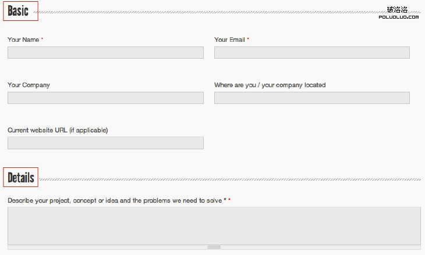Click the "Your Email" label text
This screenshot has width=425, height=255.
tap(229, 40)
